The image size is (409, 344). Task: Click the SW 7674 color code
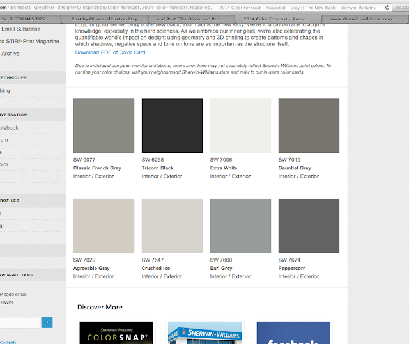pyautogui.click(x=289, y=260)
